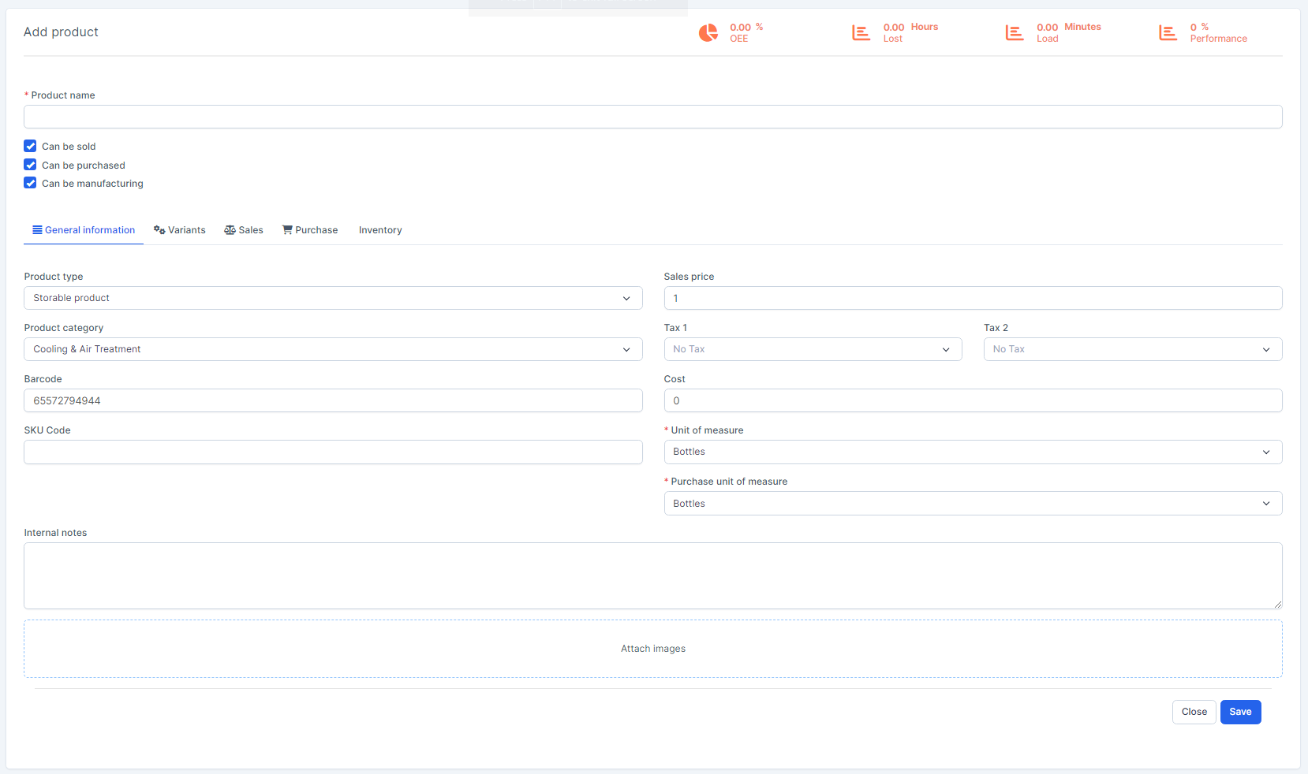Open the Product type dropdown
Screen dimensions: 1308x774
(x=333, y=298)
